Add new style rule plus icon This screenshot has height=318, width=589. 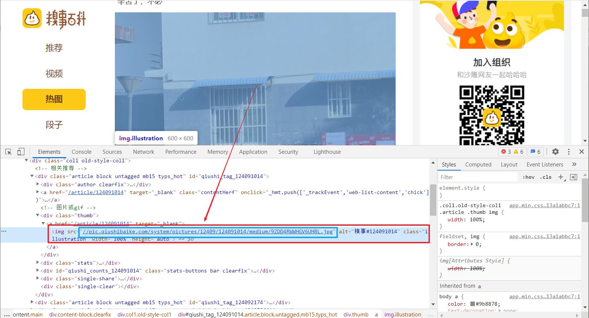click(561, 177)
